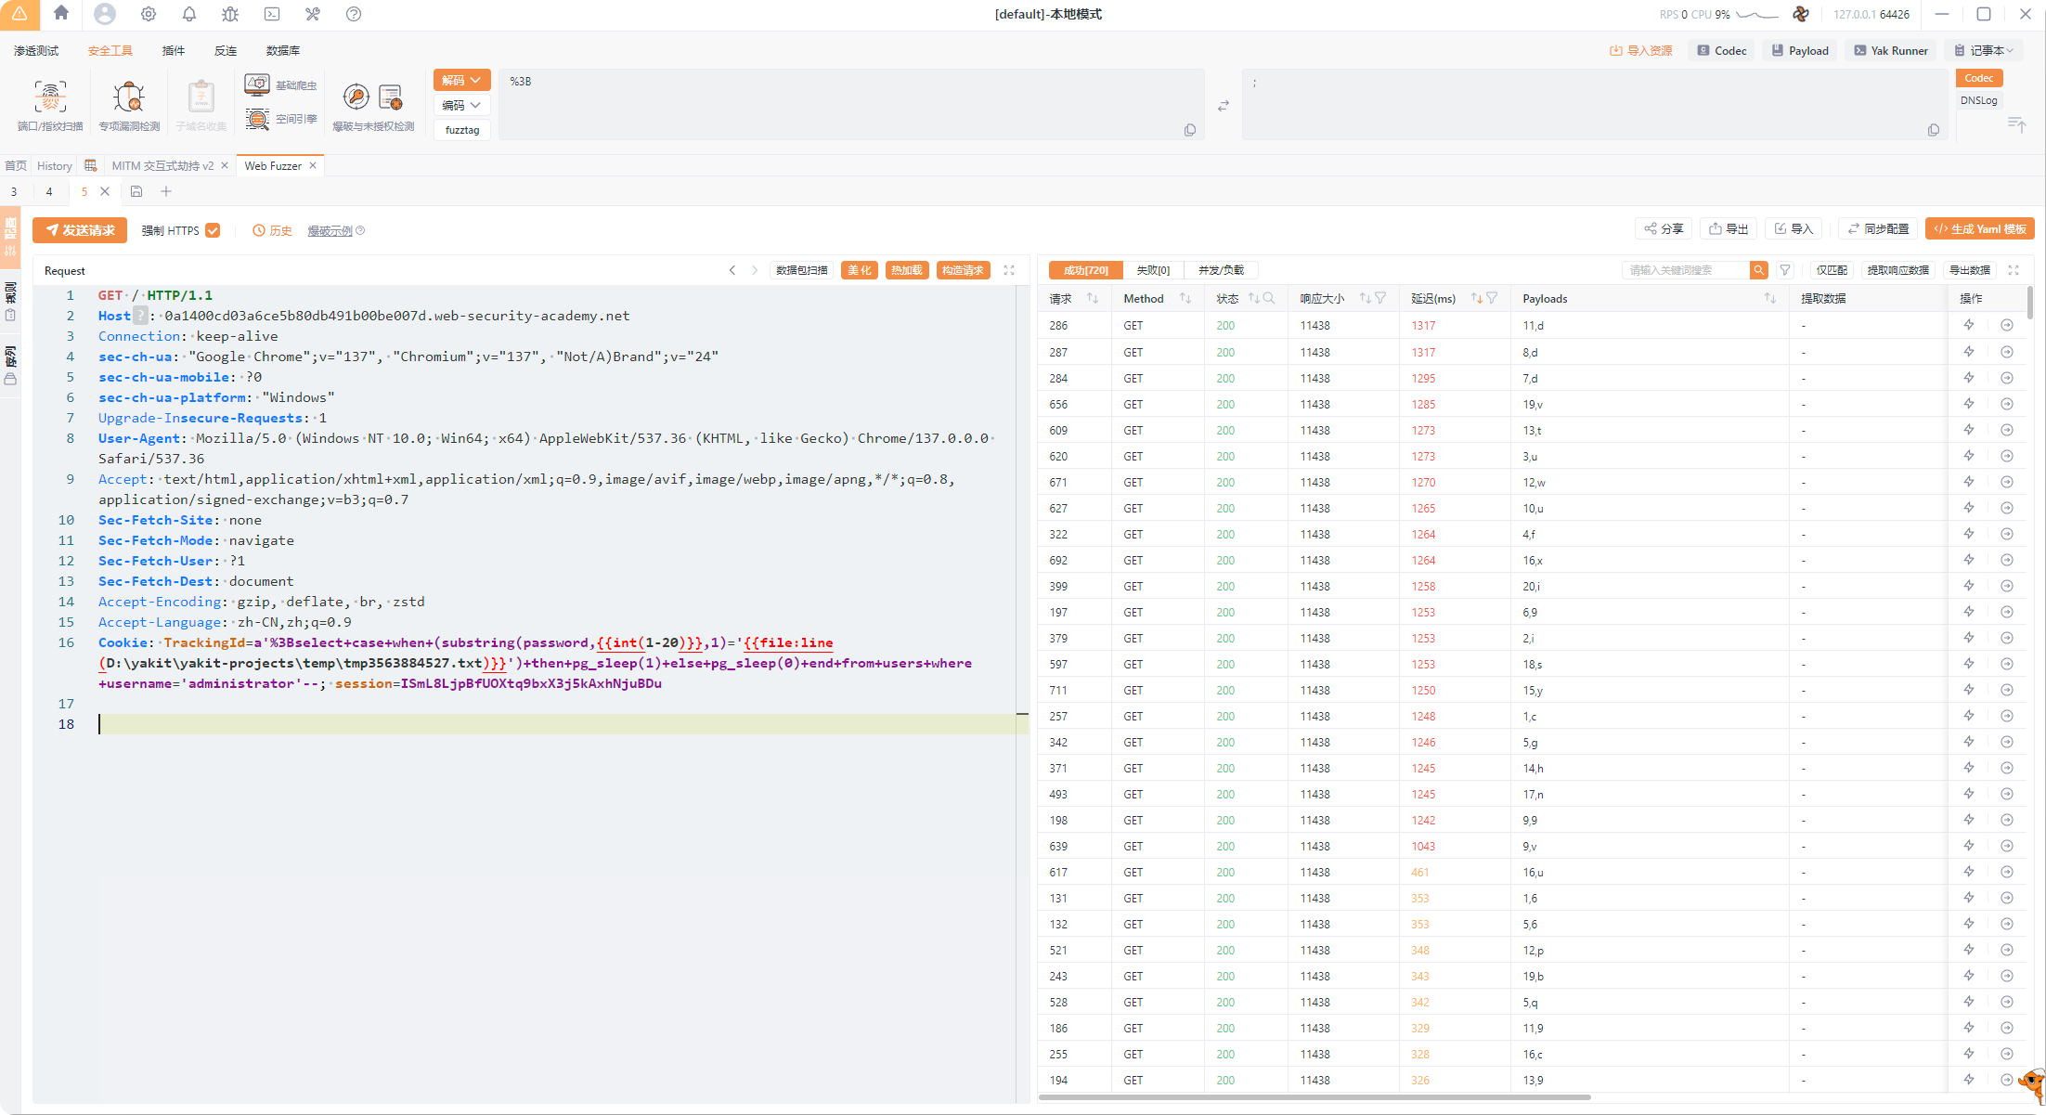Copy the decoded output with copy icon
This screenshot has height=1115, width=2046.
point(1933,130)
